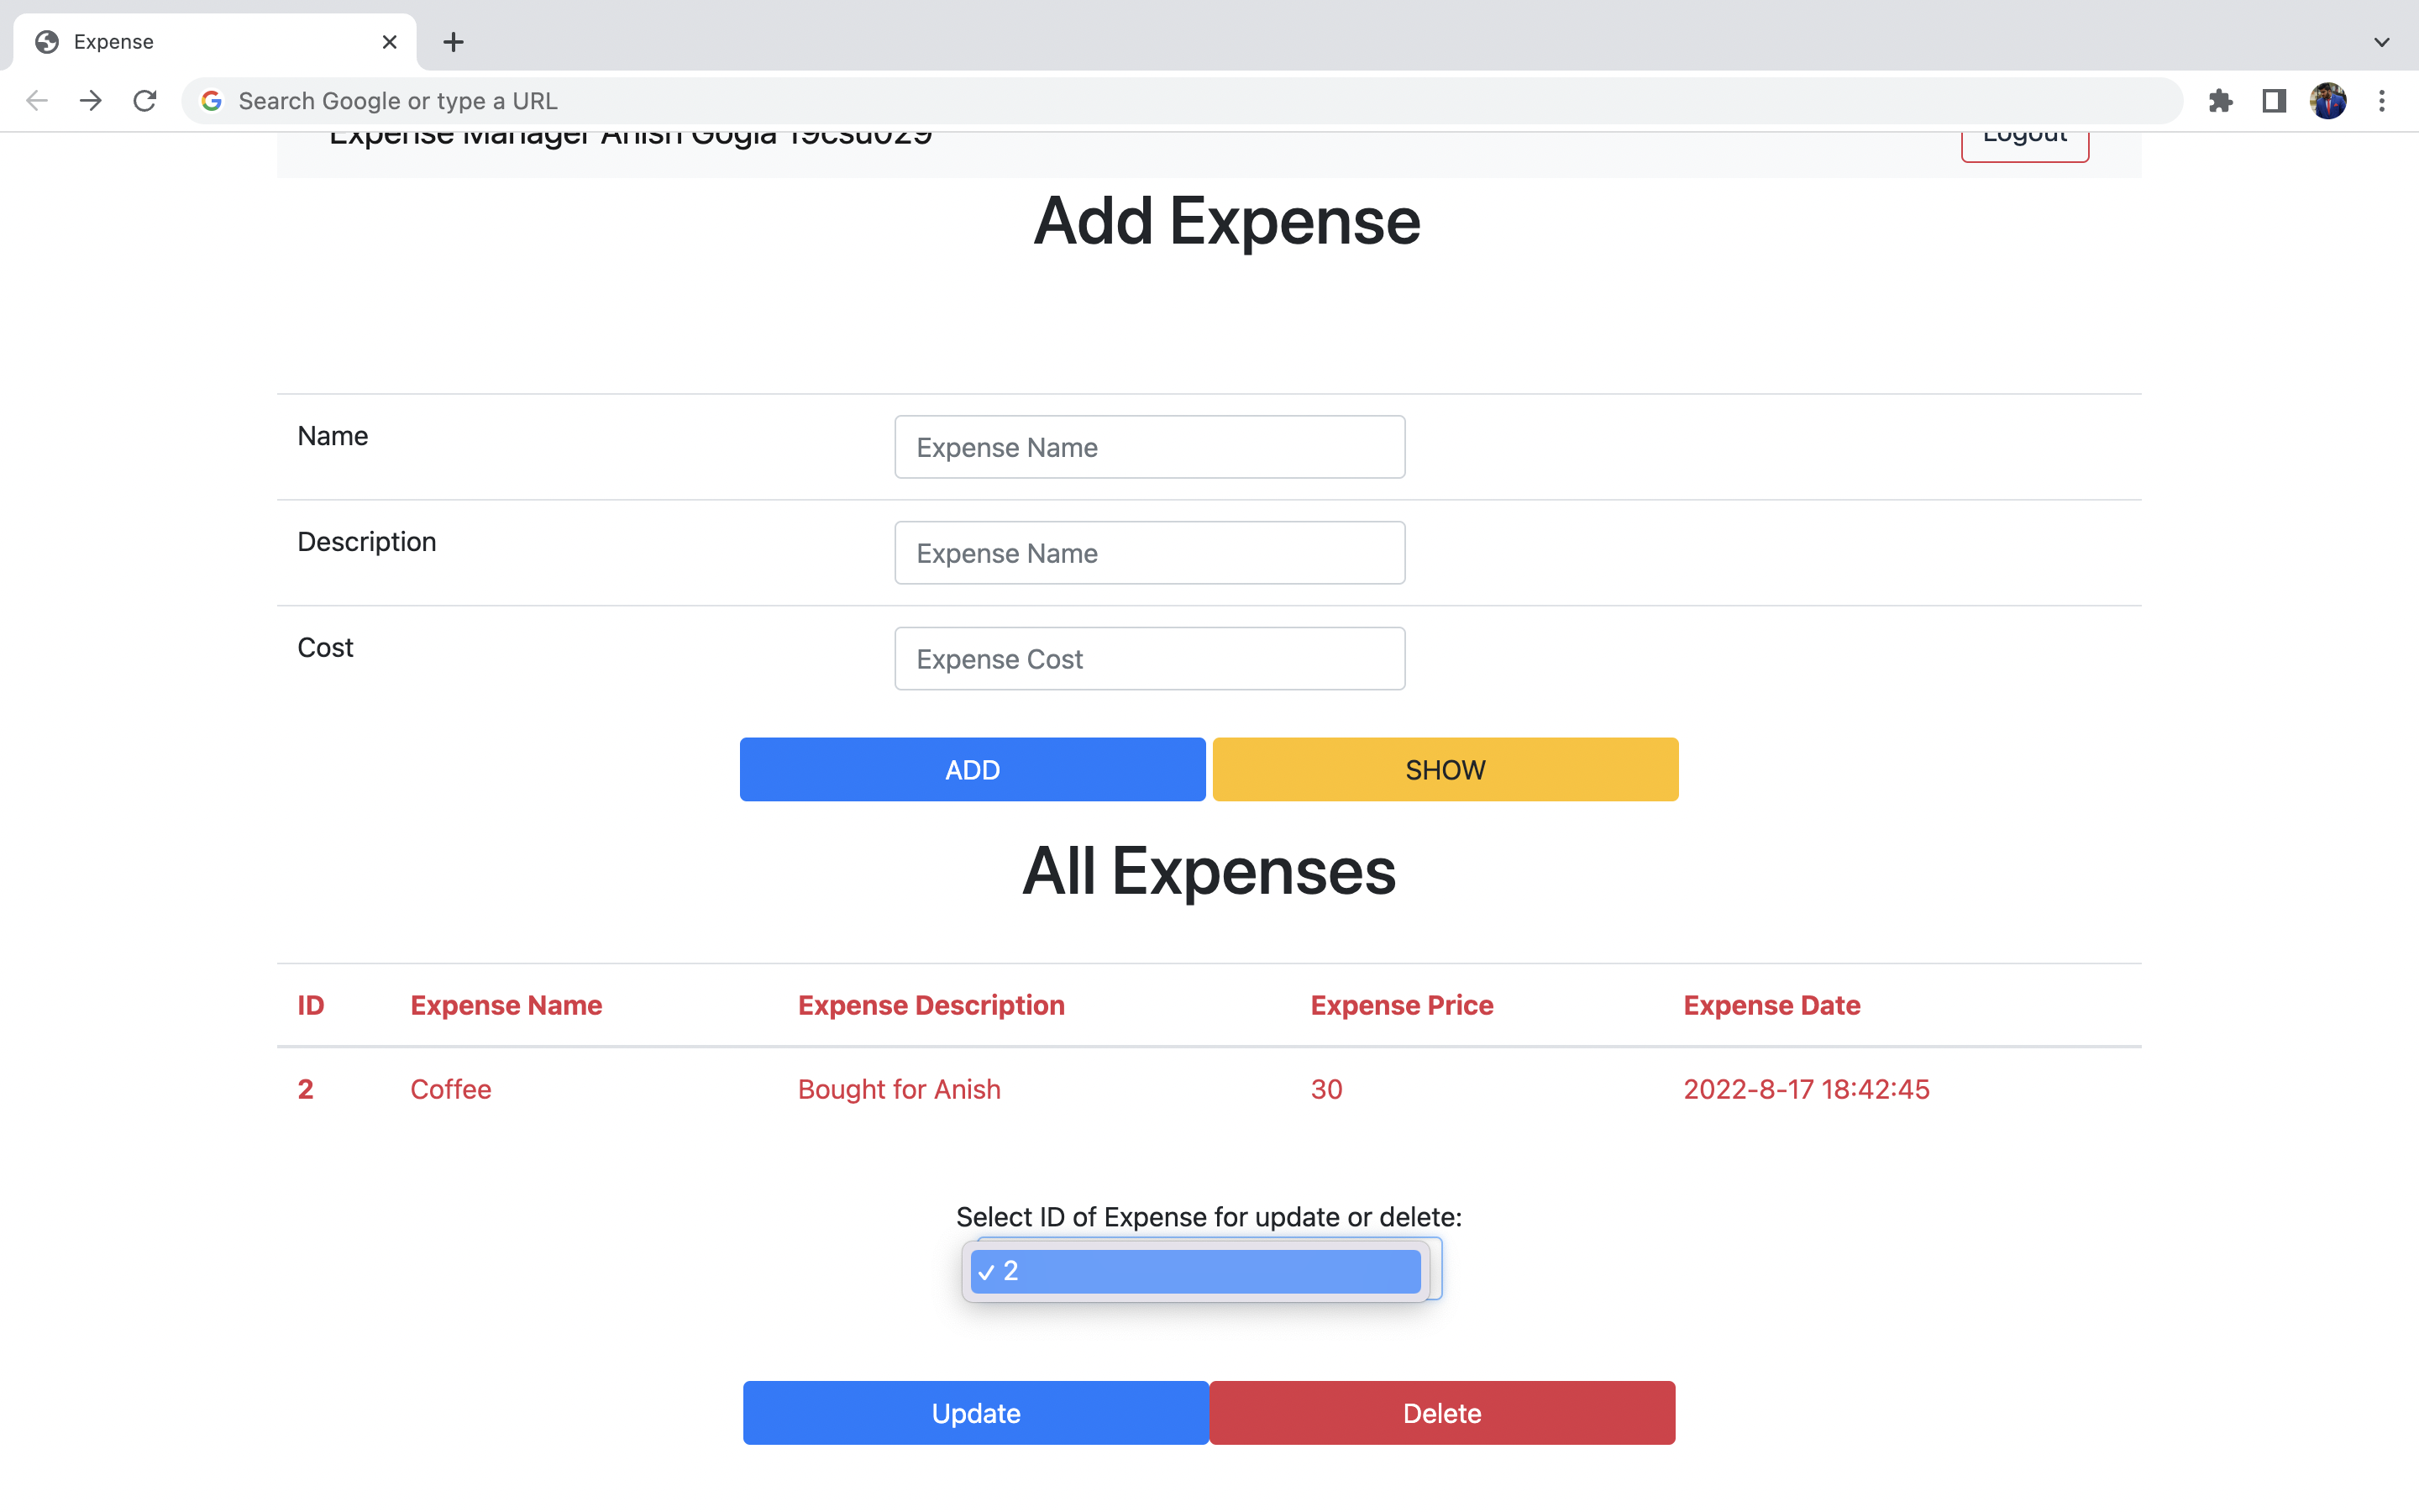Click into the Expense Cost field
This screenshot has width=2419, height=1512.
click(x=1150, y=659)
